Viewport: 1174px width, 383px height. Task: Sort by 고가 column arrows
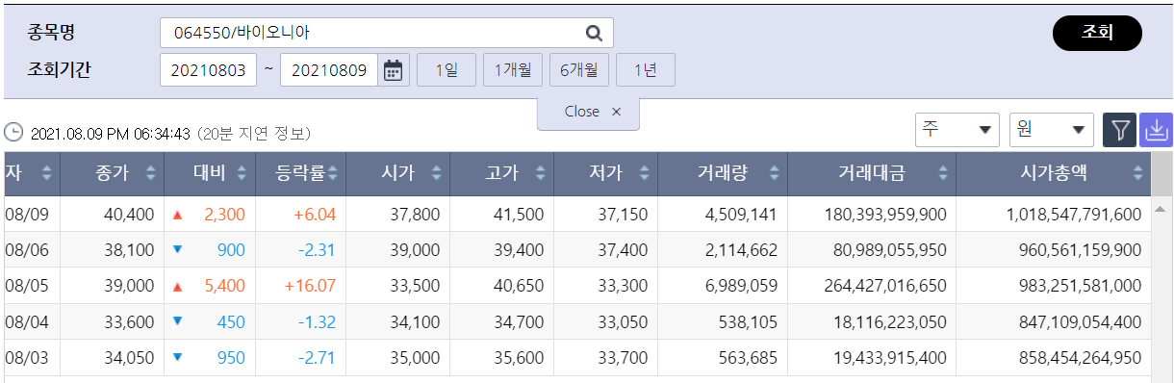(542, 173)
